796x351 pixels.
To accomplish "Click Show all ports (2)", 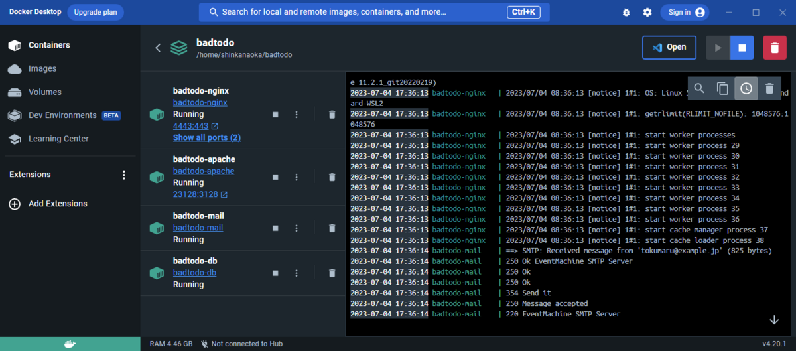I will (x=207, y=137).
